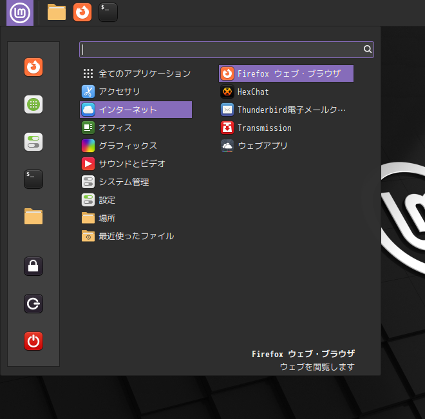Click the Thunderbird envelope icon
Viewport: 425px width, 419px height.
[227, 110]
